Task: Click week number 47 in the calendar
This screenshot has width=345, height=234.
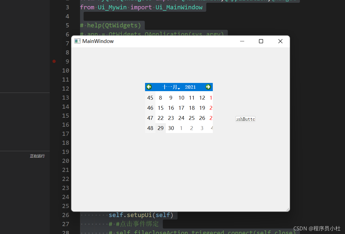Action: [x=150, y=118]
